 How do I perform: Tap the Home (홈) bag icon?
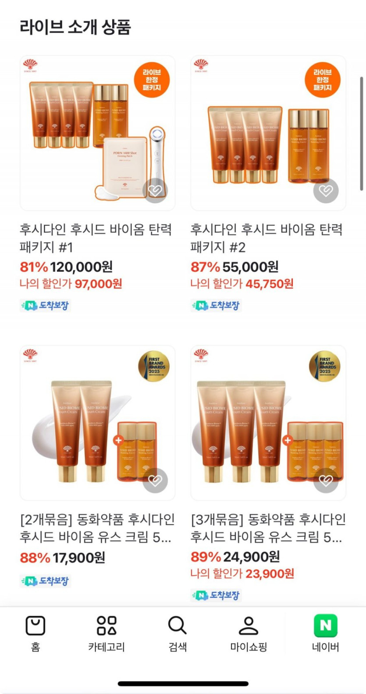point(36,626)
